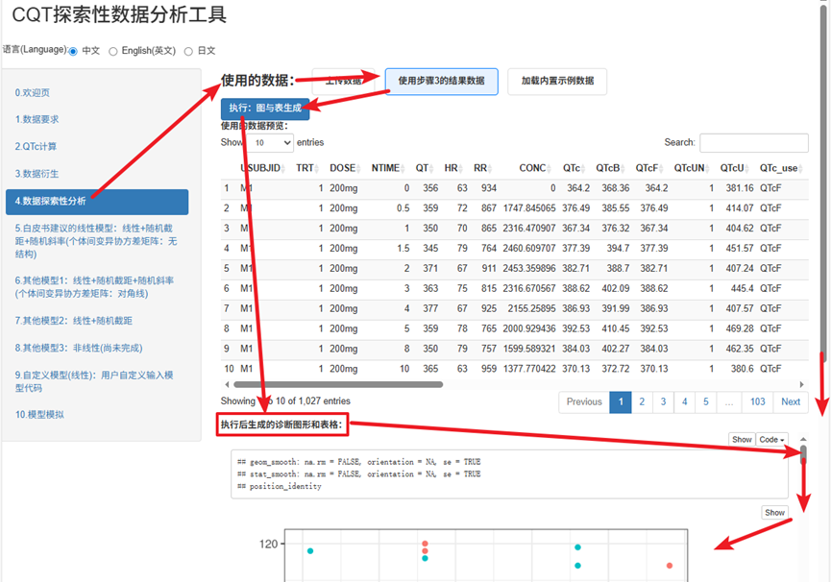The height and width of the screenshot is (582, 831).
Task: Select the 日文 language radio button
Action: point(188,51)
